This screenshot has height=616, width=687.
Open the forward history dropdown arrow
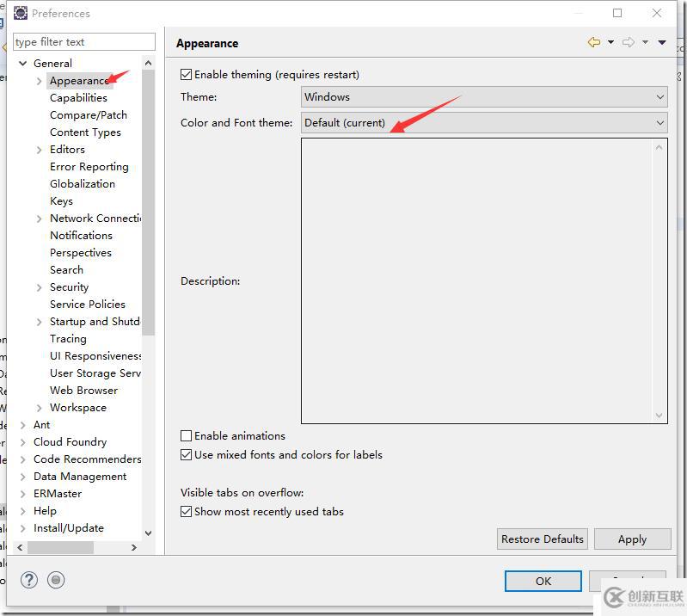tap(645, 42)
